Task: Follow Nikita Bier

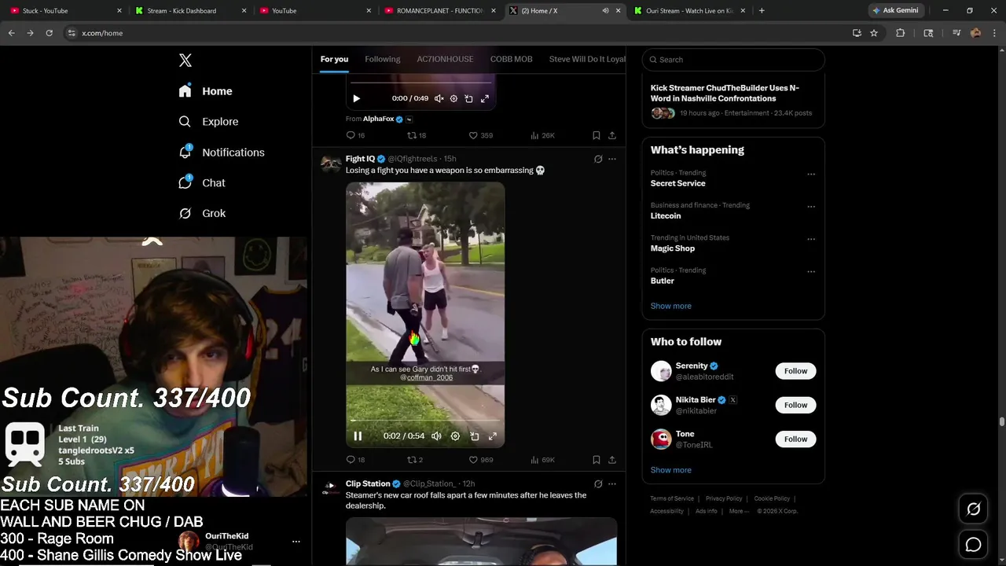Action: pyautogui.click(x=795, y=405)
